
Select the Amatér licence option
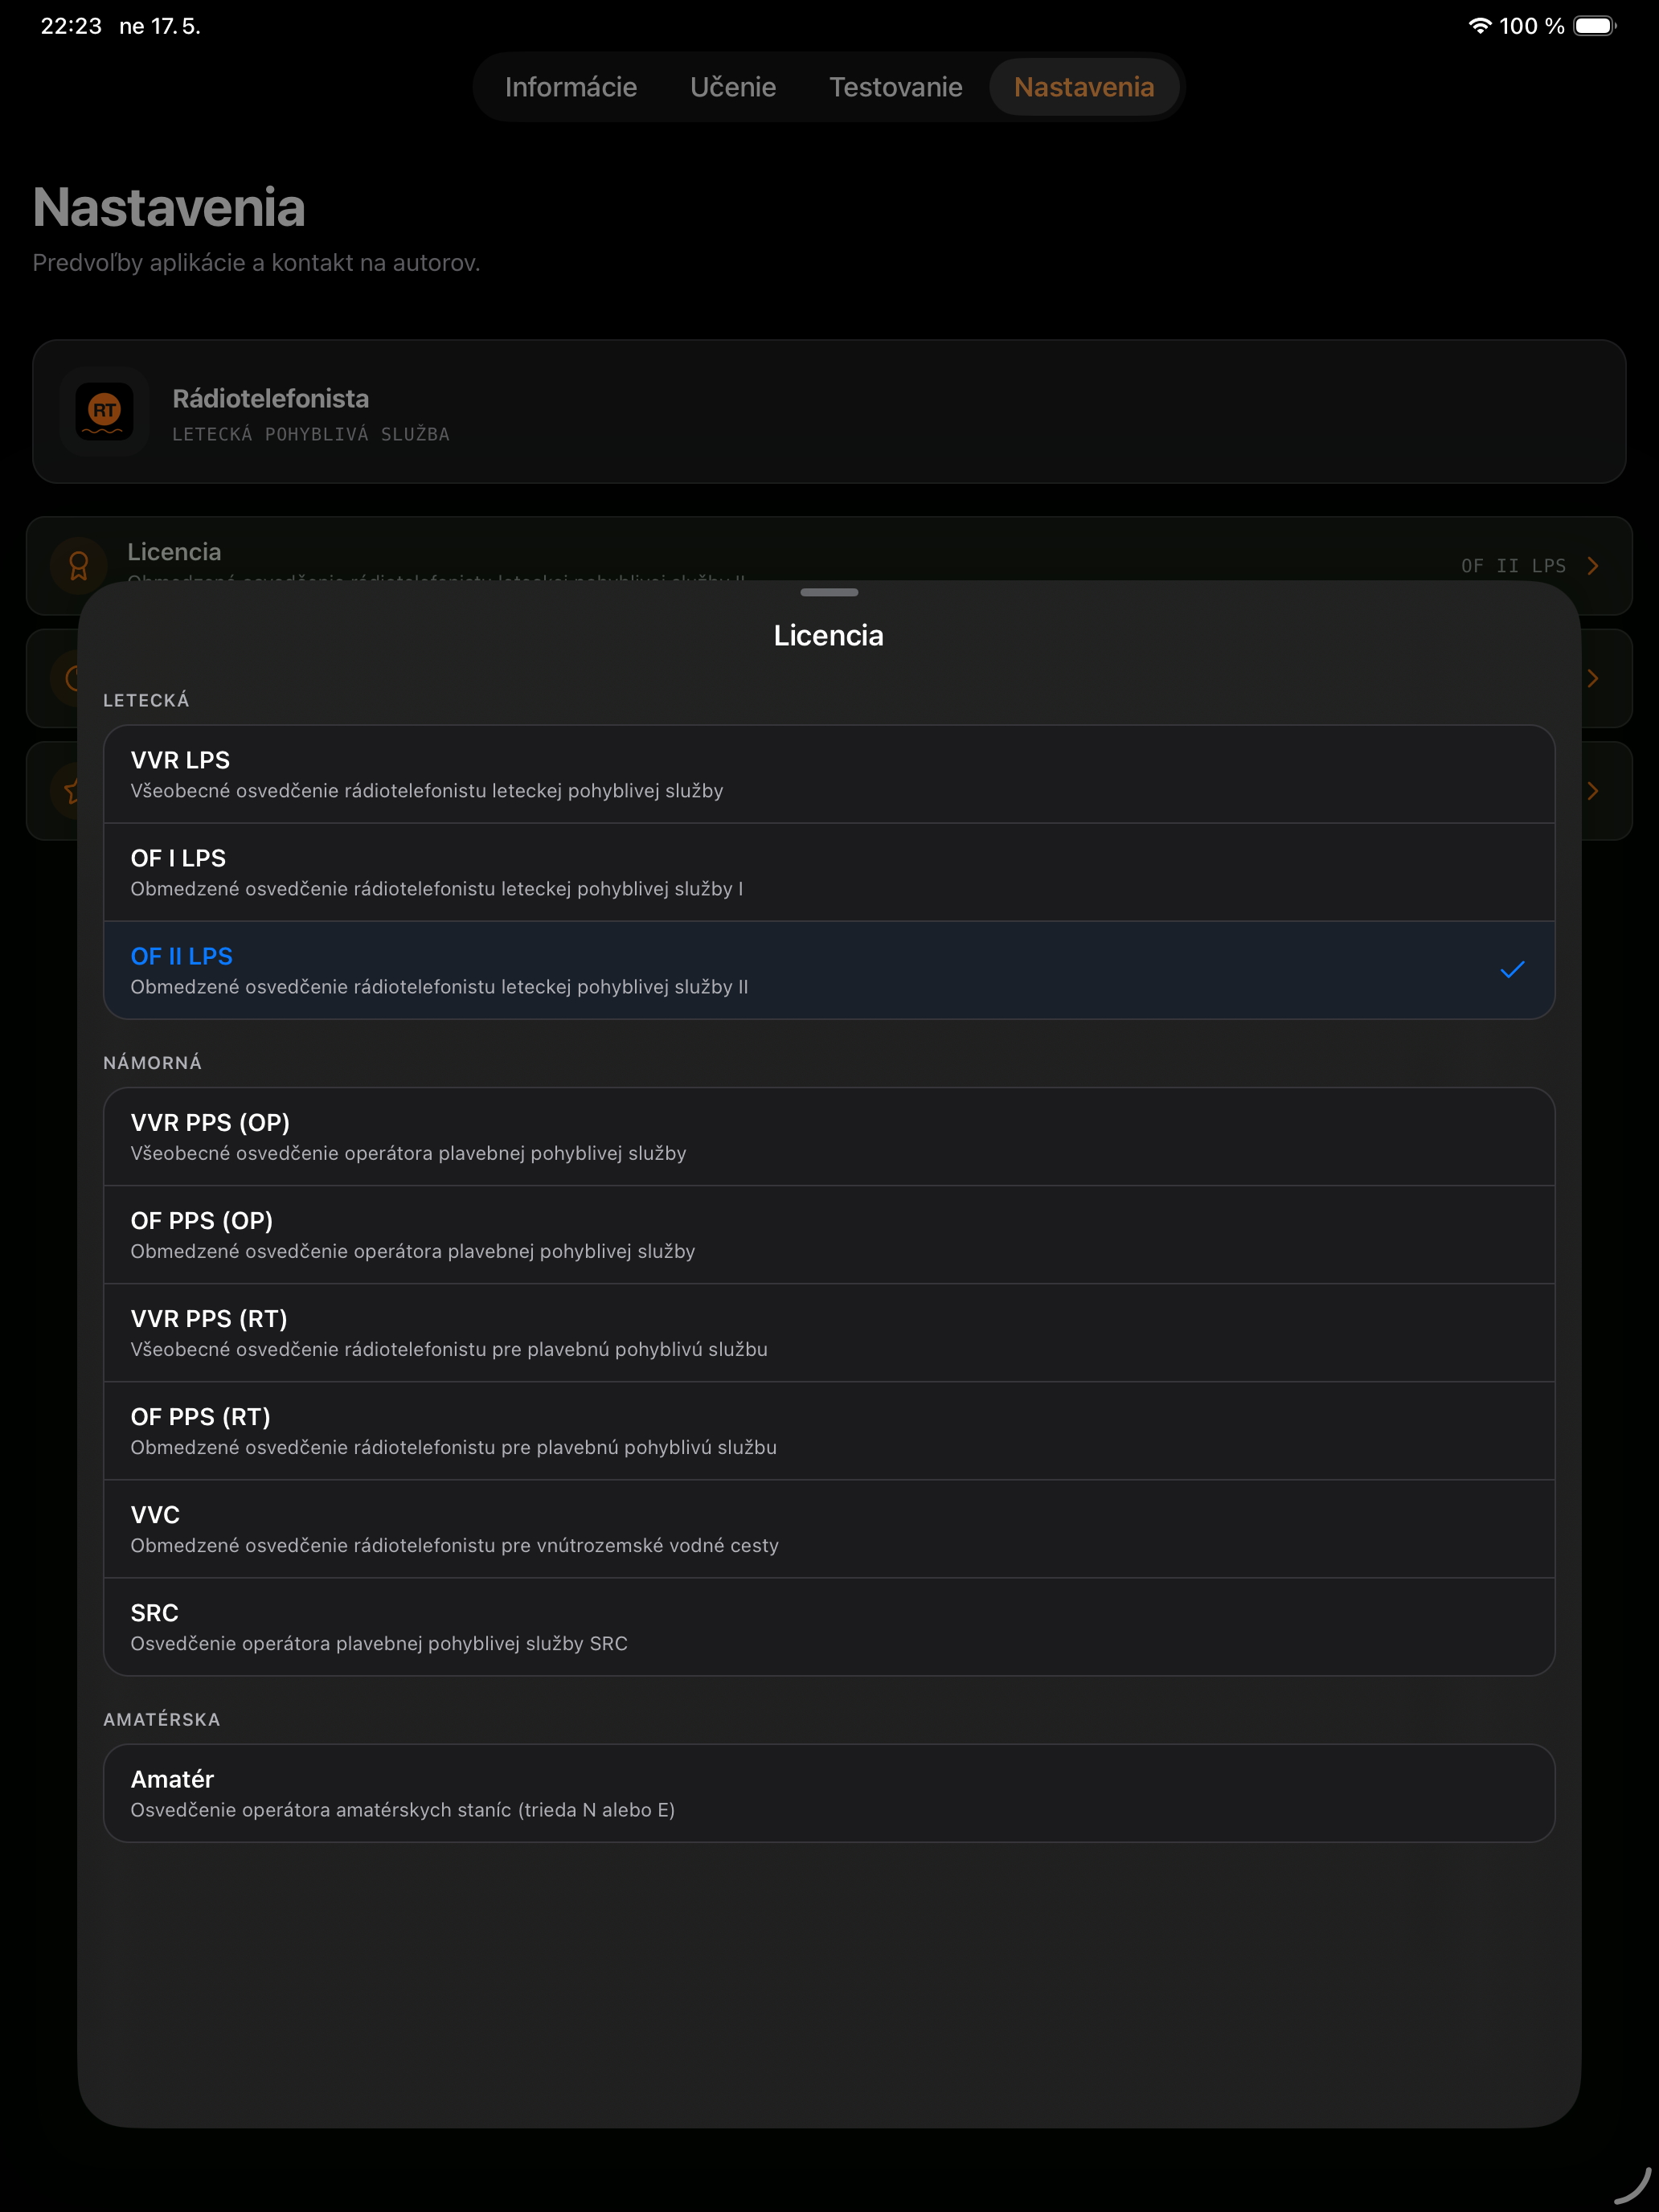(x=829, y=1793)
